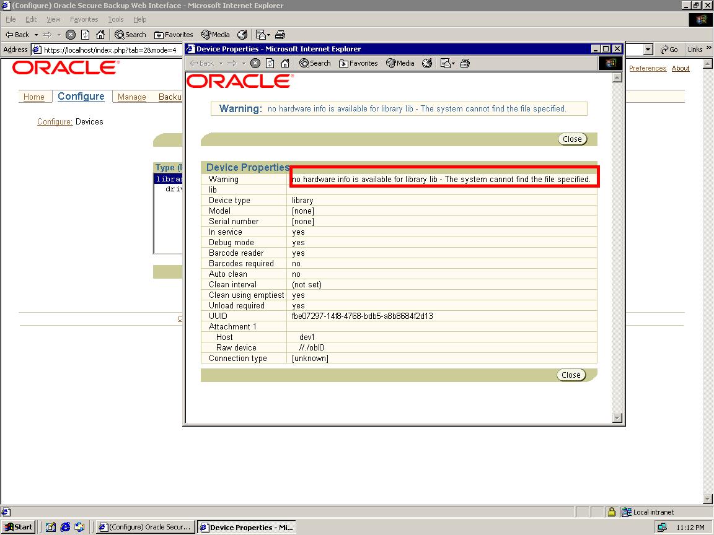Refresh the main Oracle Secure Backup page
This screenshot has height=535, width=714.
point(85,35)
